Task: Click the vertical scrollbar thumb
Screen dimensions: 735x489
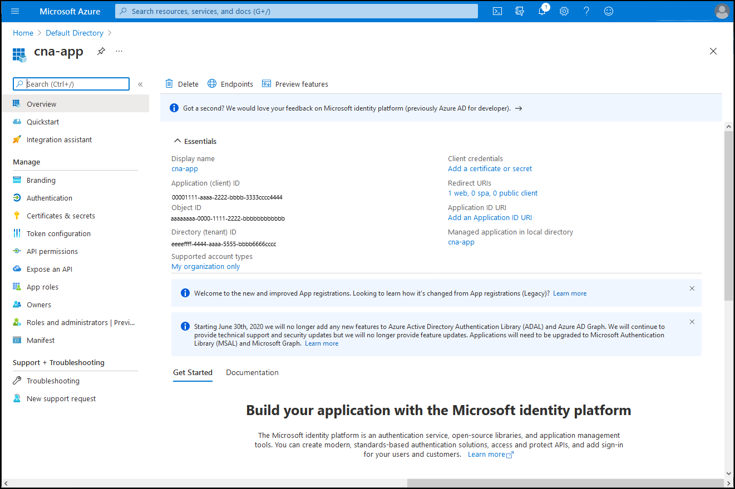Action: [x=729, y=216]
